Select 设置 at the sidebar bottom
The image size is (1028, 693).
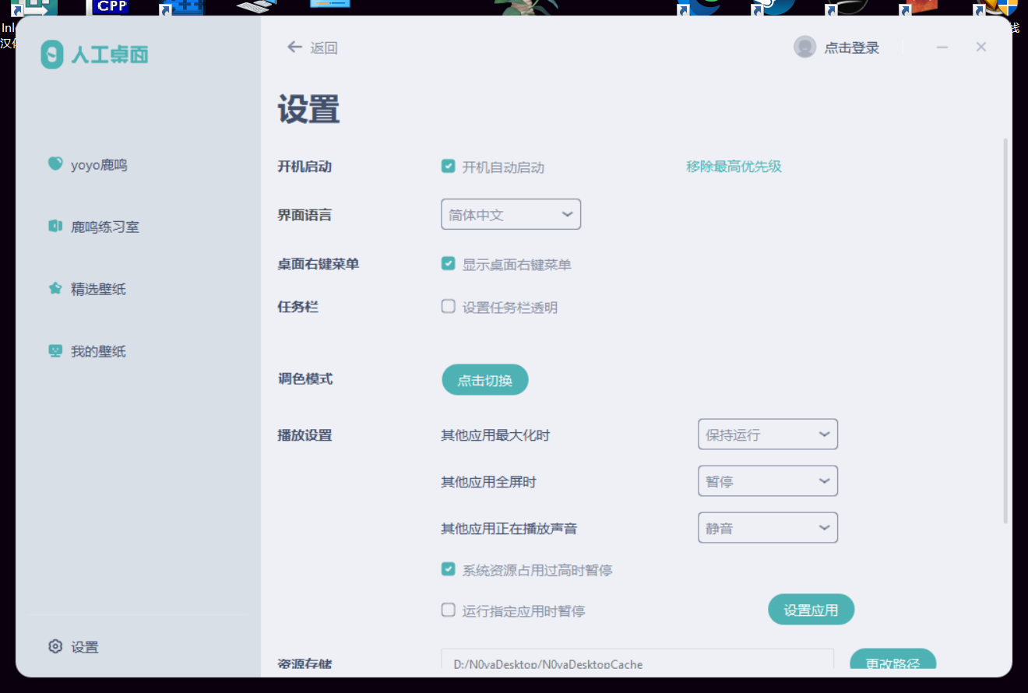click(x=73, y=647)
